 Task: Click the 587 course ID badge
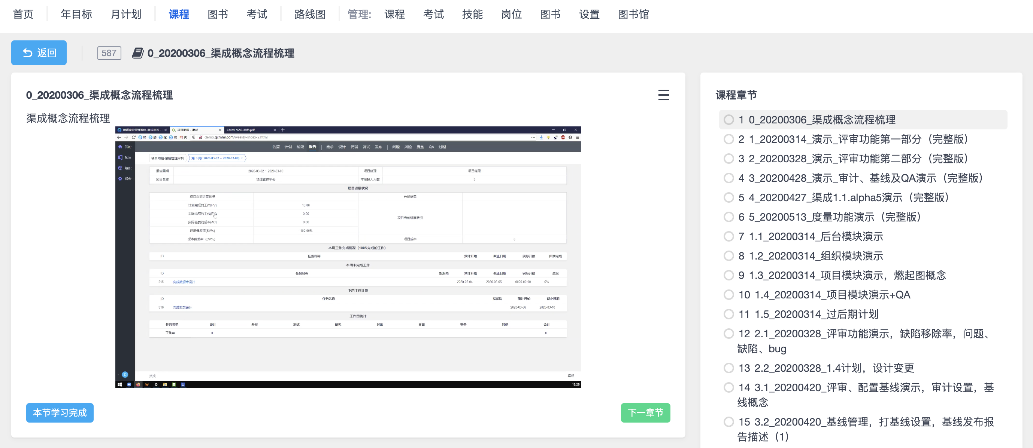point(109,53)
